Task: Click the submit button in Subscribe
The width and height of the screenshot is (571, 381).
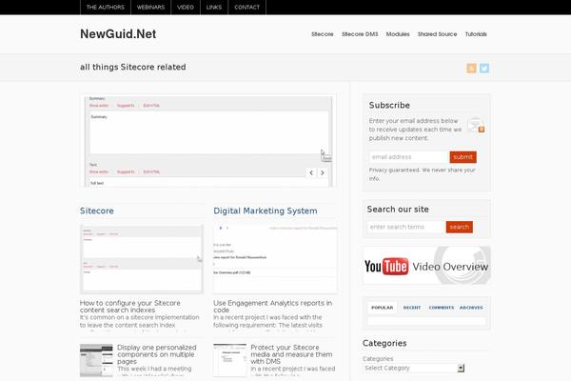Action: 463,157
